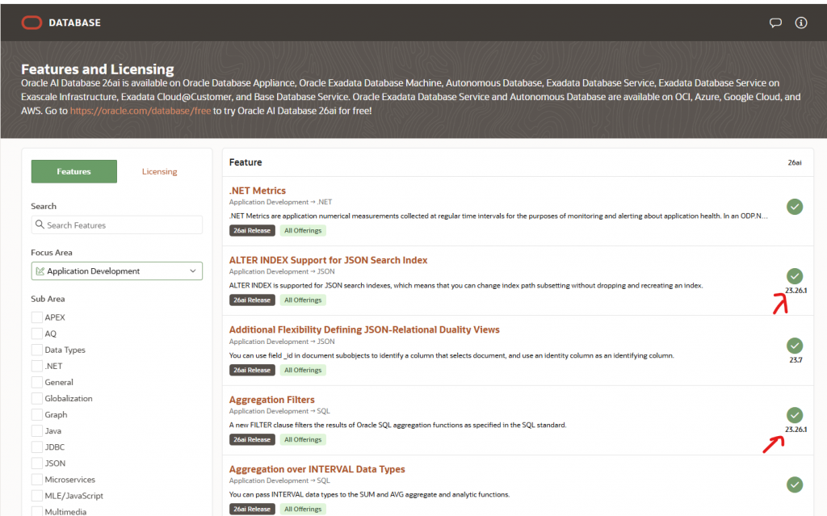
Task: Click checkmark for JSON-Relational Duality Views feature
Action: (795, 346)
